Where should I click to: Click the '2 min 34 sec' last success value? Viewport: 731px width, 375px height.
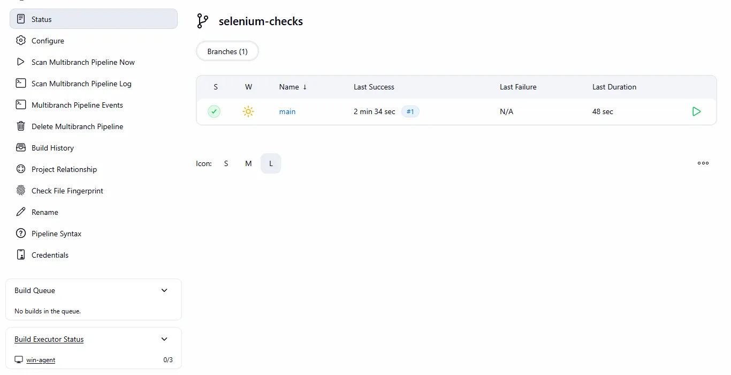[375, 111]
